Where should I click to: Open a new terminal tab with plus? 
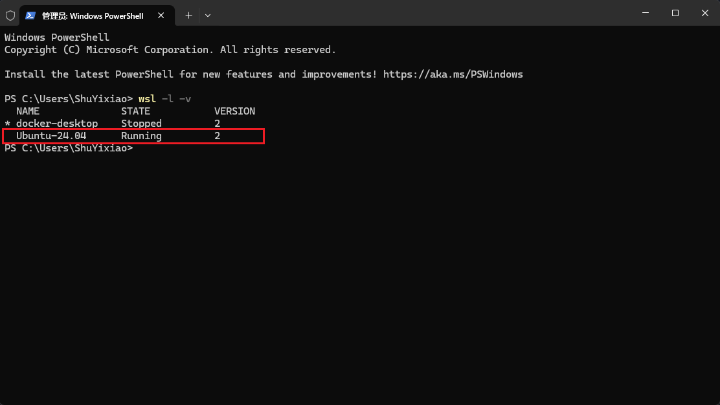[188, 16]
